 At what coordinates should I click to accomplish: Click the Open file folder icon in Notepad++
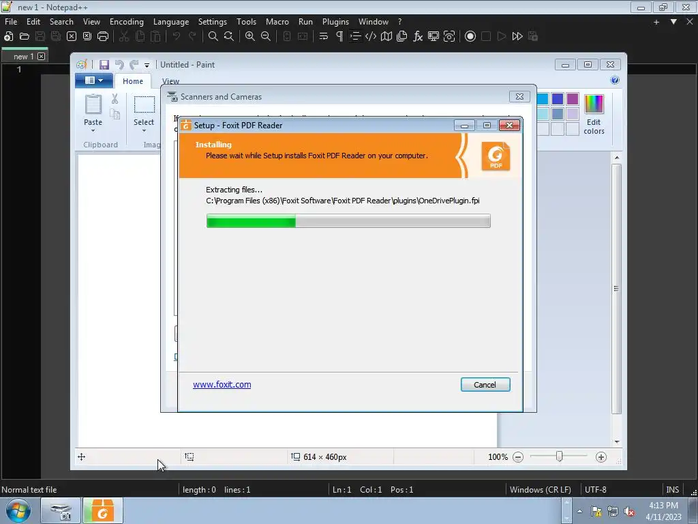25,37
